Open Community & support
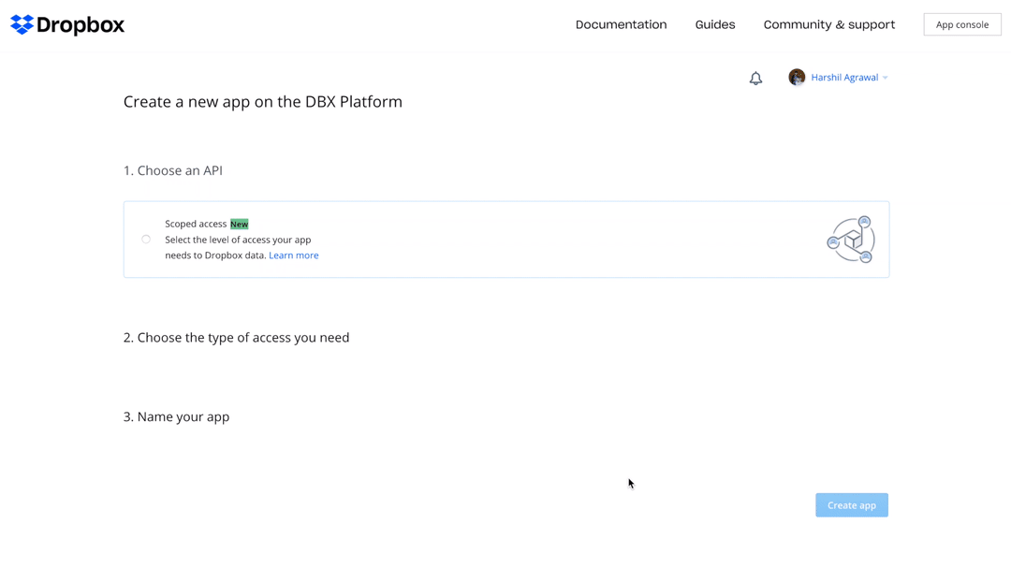Image resolution: width=1011 pixels, height=568 pixels. click(x=828, y=24)
